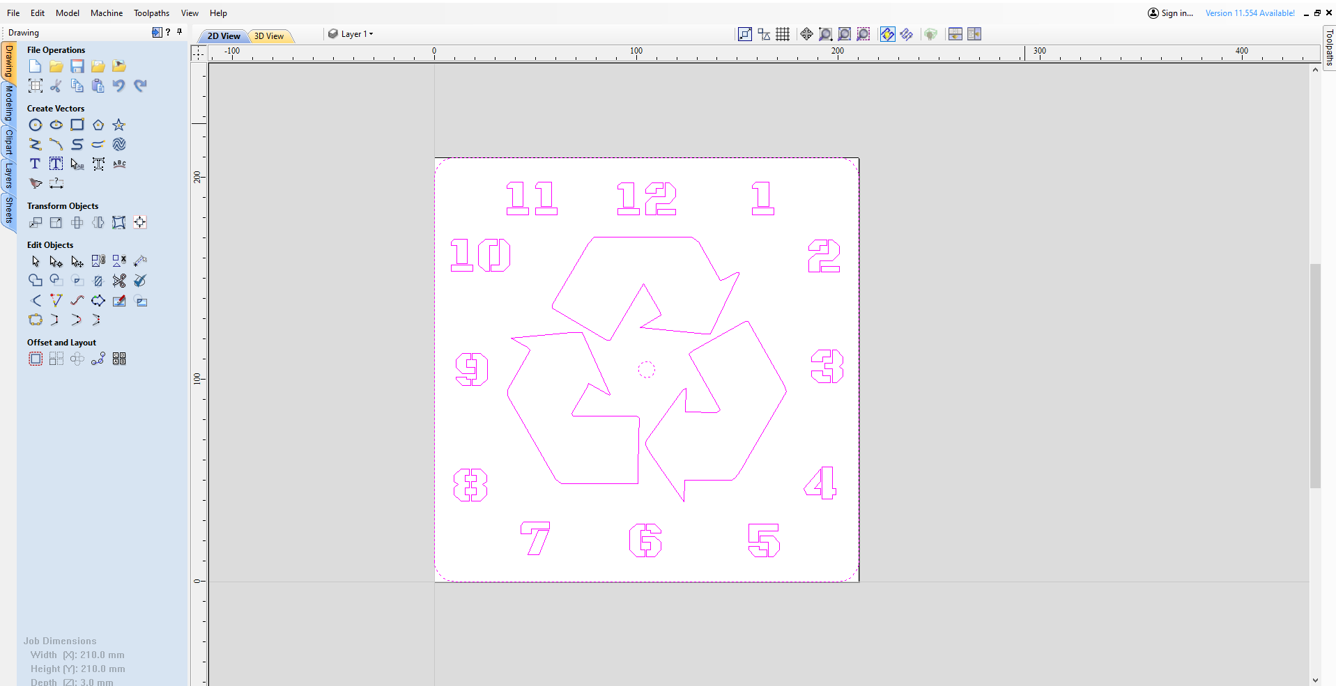Screen dimensions: 1336x686
Task: Click the Version 11.554 Available link
Action: point(1250,13)
